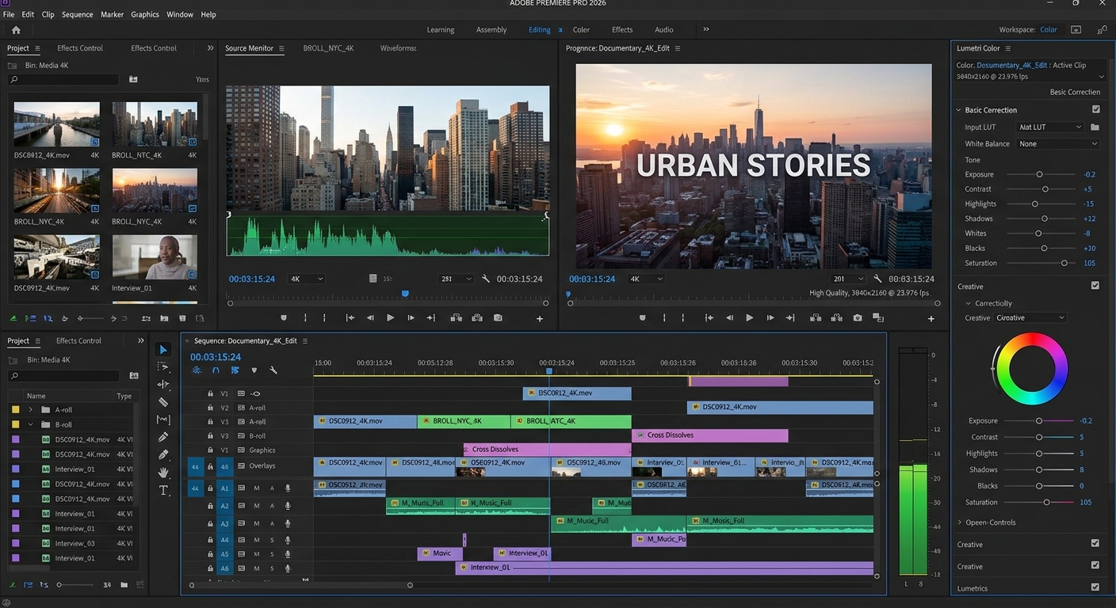This screenshot has width=1116, height=608.
Task: Open timeline wrench display settings
Action: [273, 370]
